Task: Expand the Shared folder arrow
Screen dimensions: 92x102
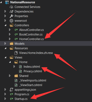Action: coord(10,76)
